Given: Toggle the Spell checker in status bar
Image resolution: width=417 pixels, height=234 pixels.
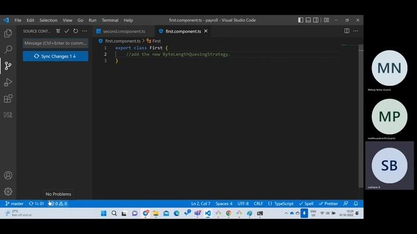Looking at the screenshot, I should 306,203.
